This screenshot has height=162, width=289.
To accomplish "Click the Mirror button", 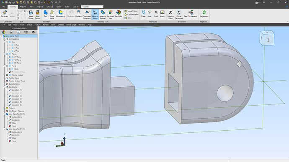I will click(x=128, y=18).
